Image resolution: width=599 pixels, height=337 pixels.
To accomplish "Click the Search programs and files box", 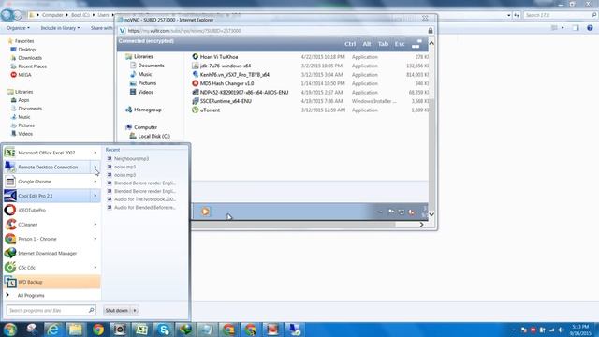I will [51, 310].
